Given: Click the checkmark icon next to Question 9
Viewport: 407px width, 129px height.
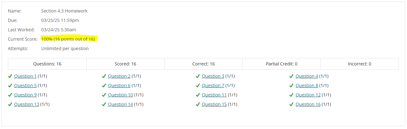Looking at the screenshot, I should 10,95.
